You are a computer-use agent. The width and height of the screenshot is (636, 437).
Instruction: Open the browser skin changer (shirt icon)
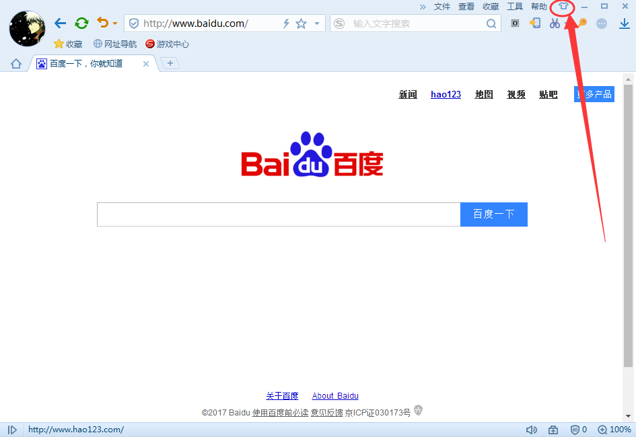(x=563, y=7)
